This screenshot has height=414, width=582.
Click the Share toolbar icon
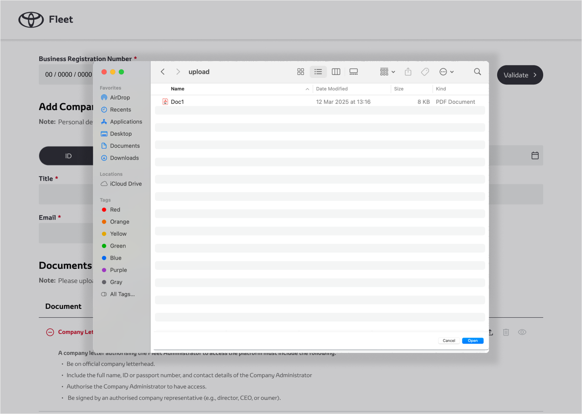pos(408,72)
